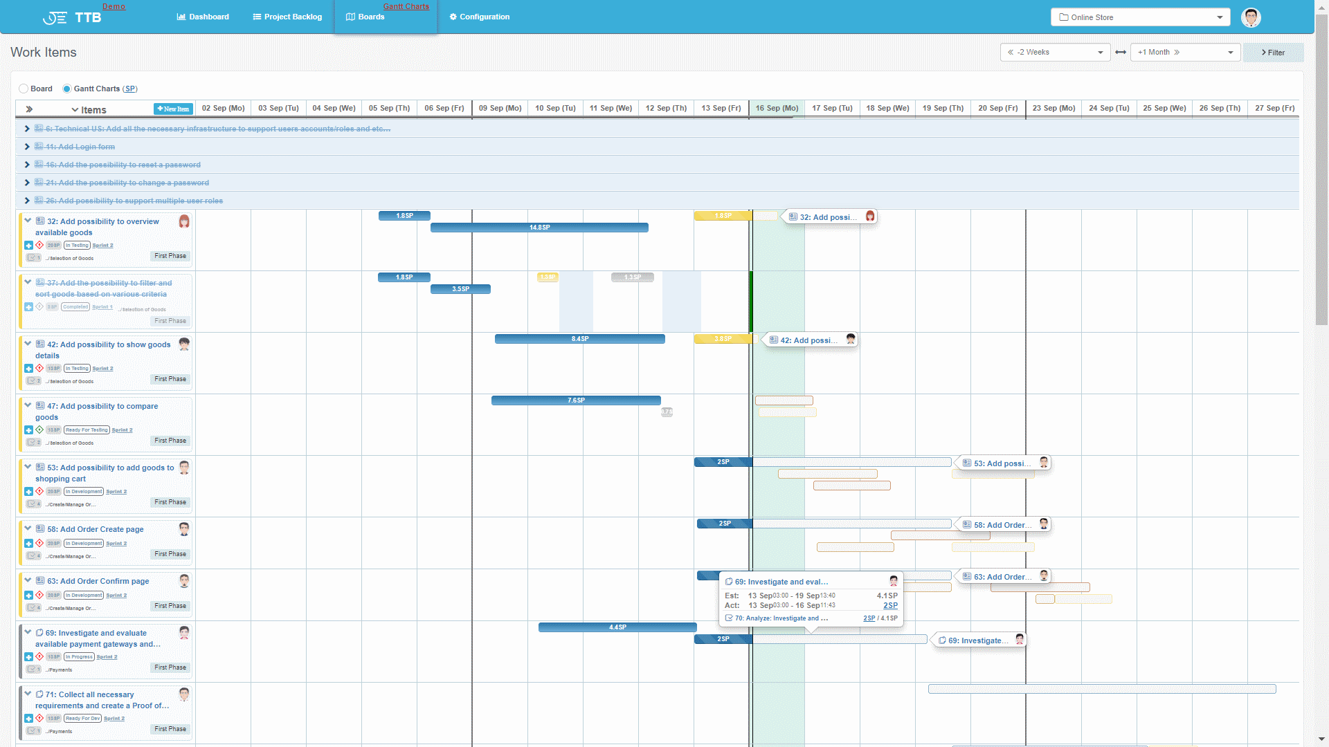
Task: Click the user profile avatar icon
Action: [x=1252, y=17]
